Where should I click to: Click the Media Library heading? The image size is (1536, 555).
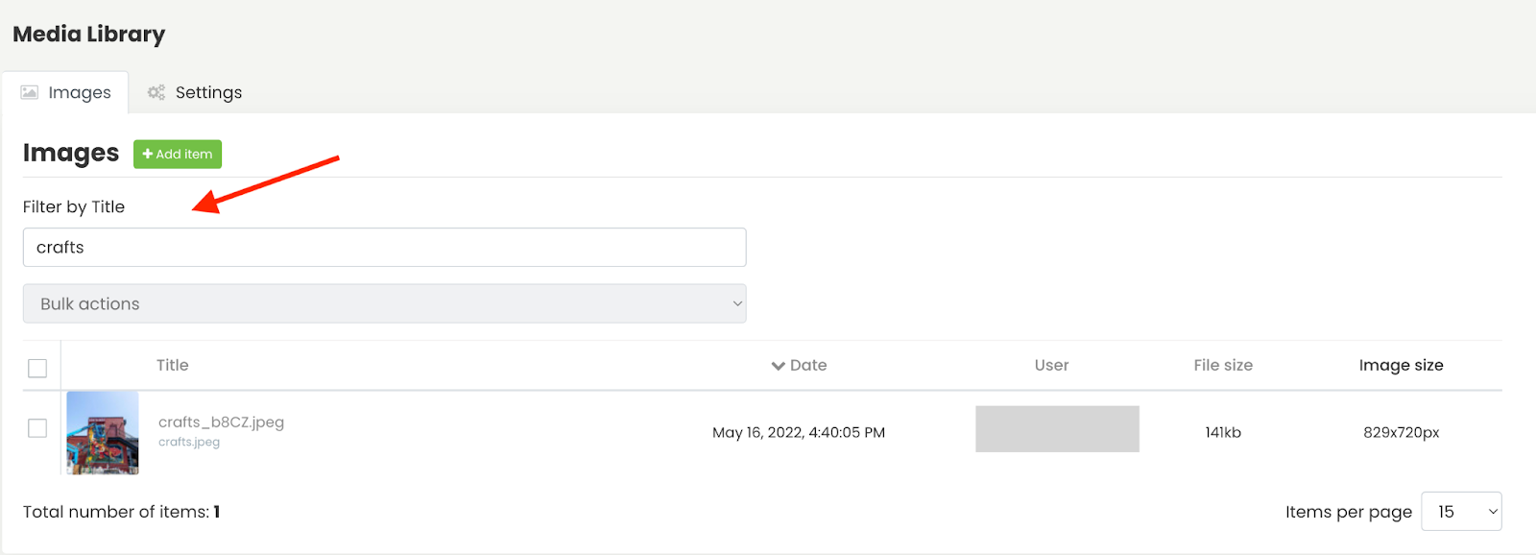tap(88, 35)
